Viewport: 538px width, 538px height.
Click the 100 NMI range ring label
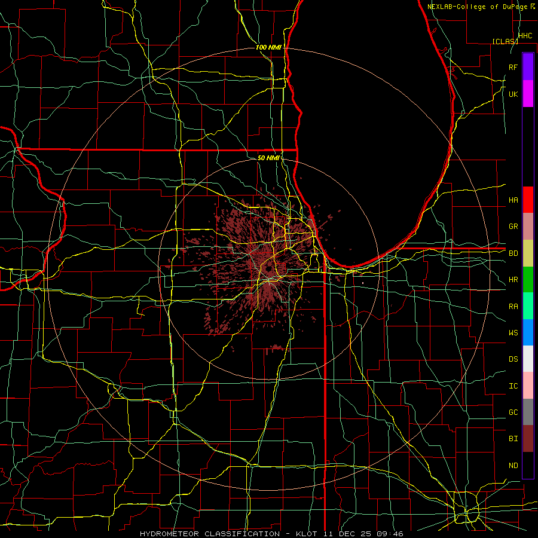(268, 47)
